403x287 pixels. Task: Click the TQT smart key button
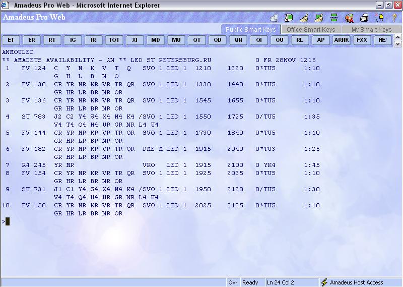(x=114, y=40)
